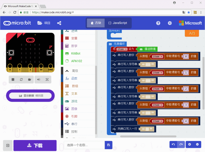The image size is (205, 152).
Task: Open item dropdown in index 4 block
Action: click(158, 121)
